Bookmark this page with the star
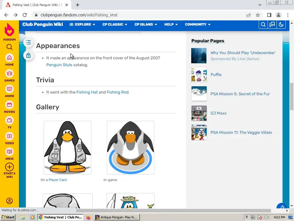Screen dimensions: 294x221 point(258,15)
